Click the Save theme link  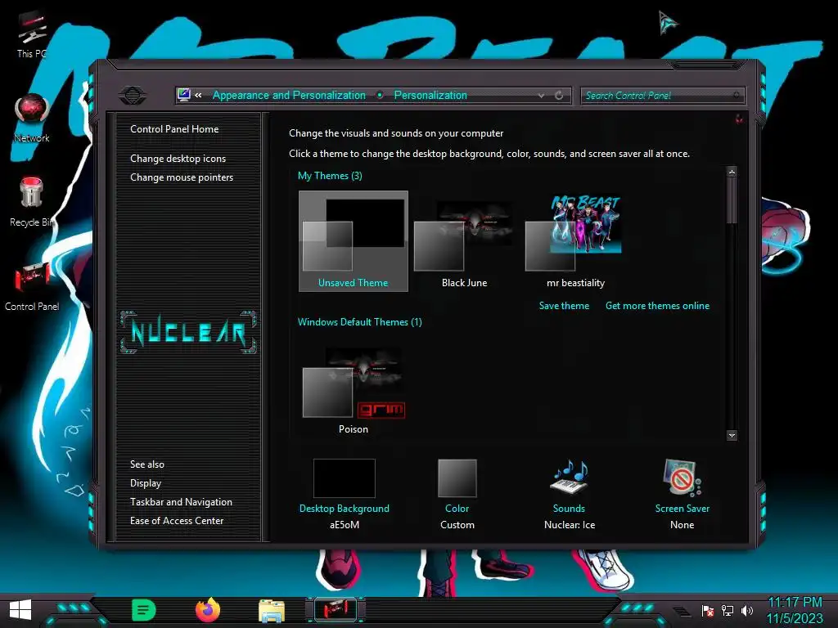click(564, 306)
